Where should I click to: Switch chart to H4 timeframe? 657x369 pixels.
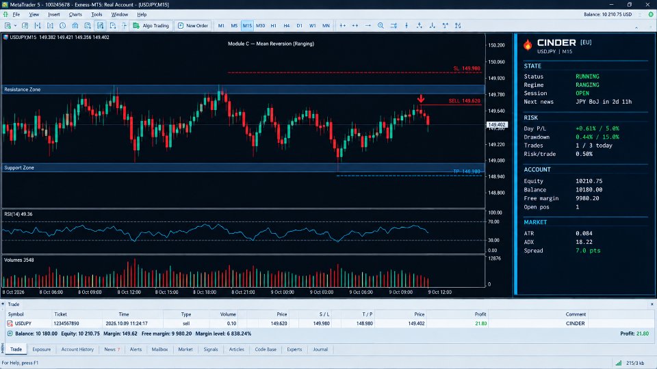tap(287, 25)
